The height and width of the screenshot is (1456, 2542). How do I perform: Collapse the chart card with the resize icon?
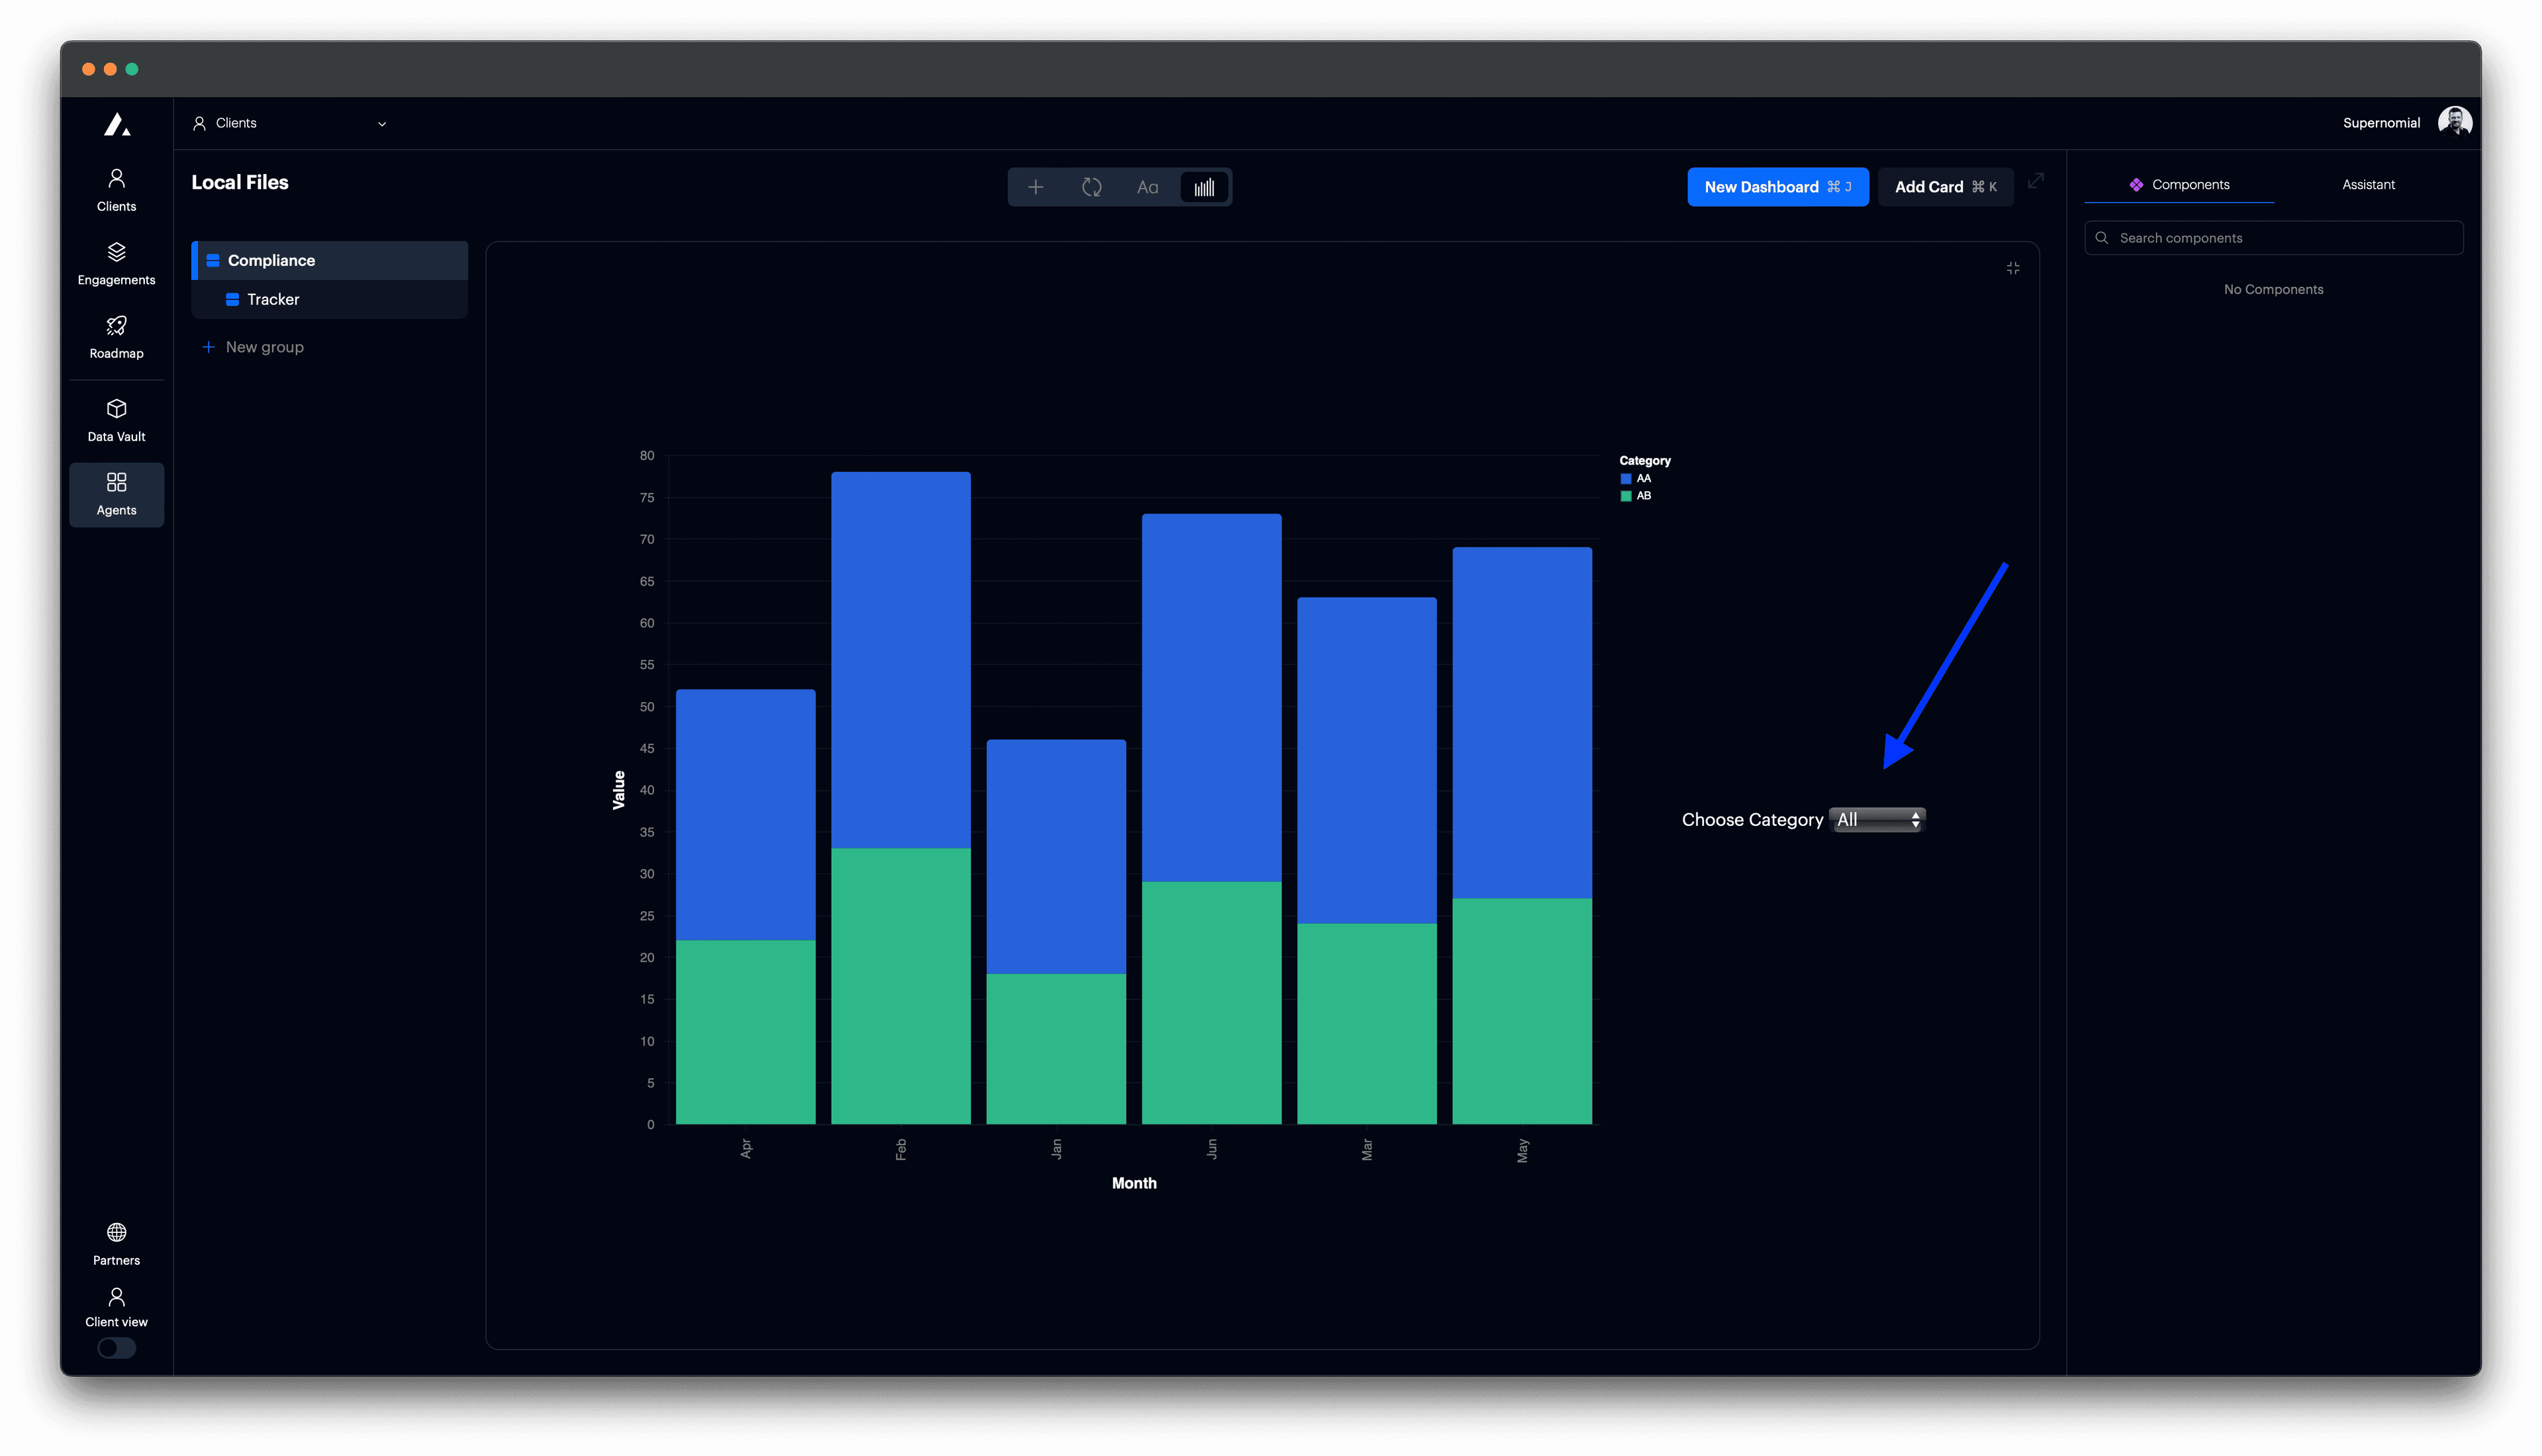pyautogui.click(x=2013, y=267)
